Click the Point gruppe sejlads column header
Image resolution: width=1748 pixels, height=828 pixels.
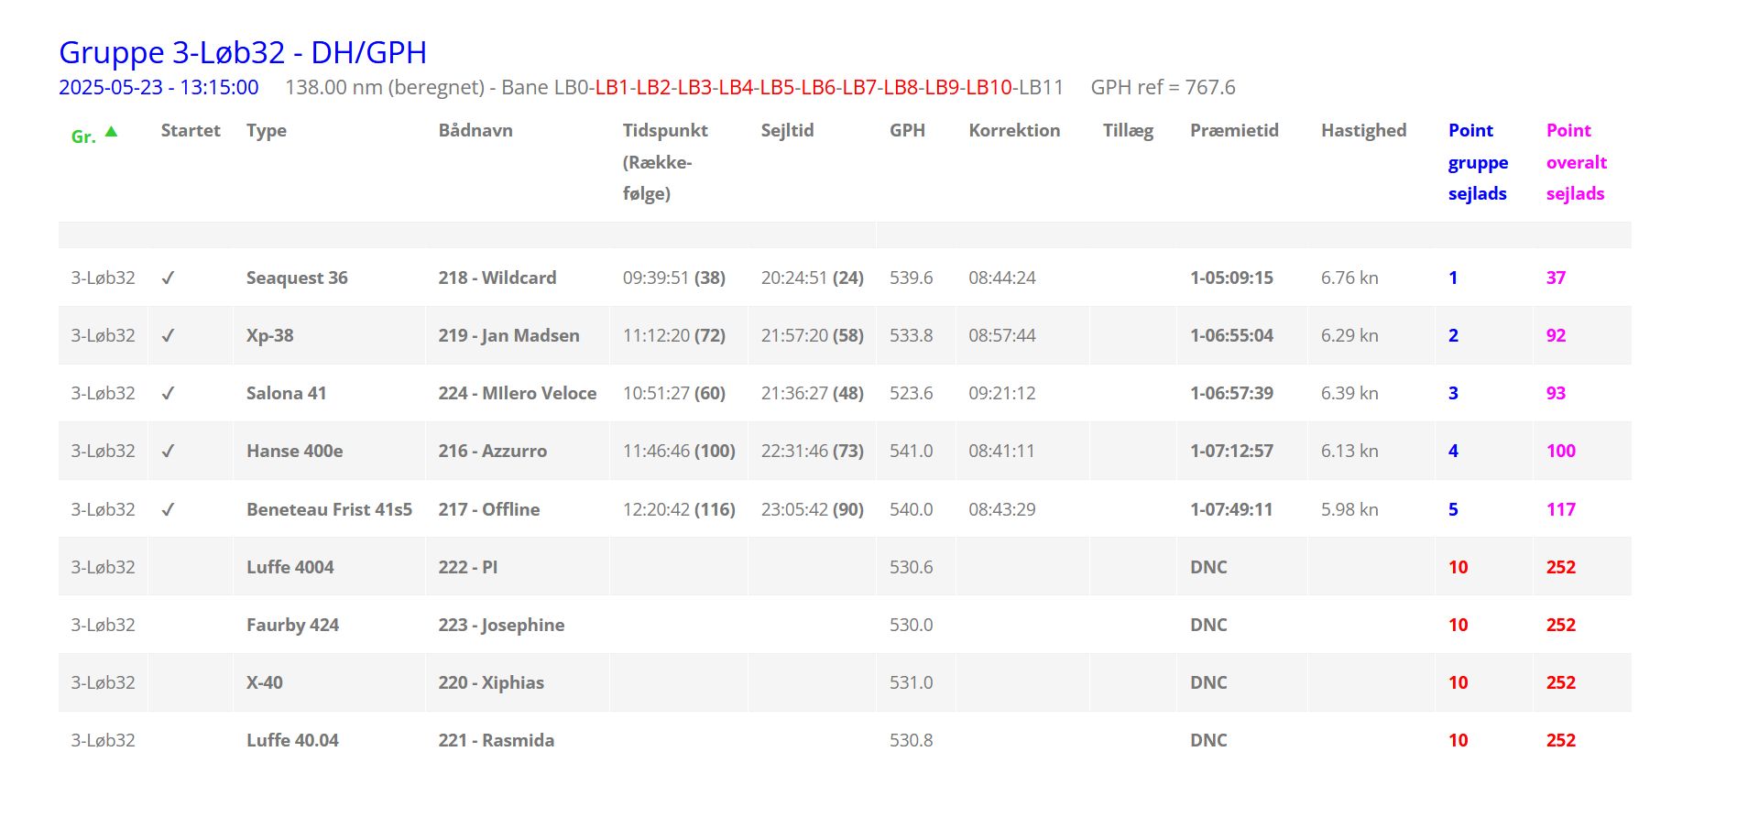(x=1477, y=162)
